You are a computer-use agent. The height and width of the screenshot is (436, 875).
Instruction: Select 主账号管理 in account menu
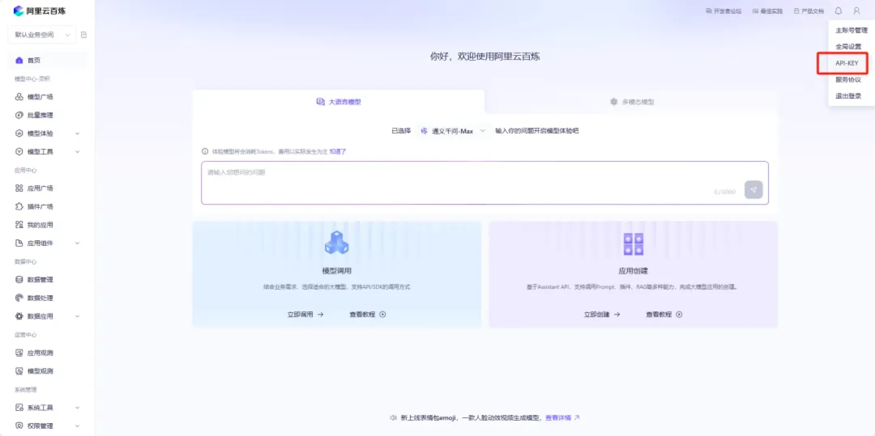click(x=851, y=30)
